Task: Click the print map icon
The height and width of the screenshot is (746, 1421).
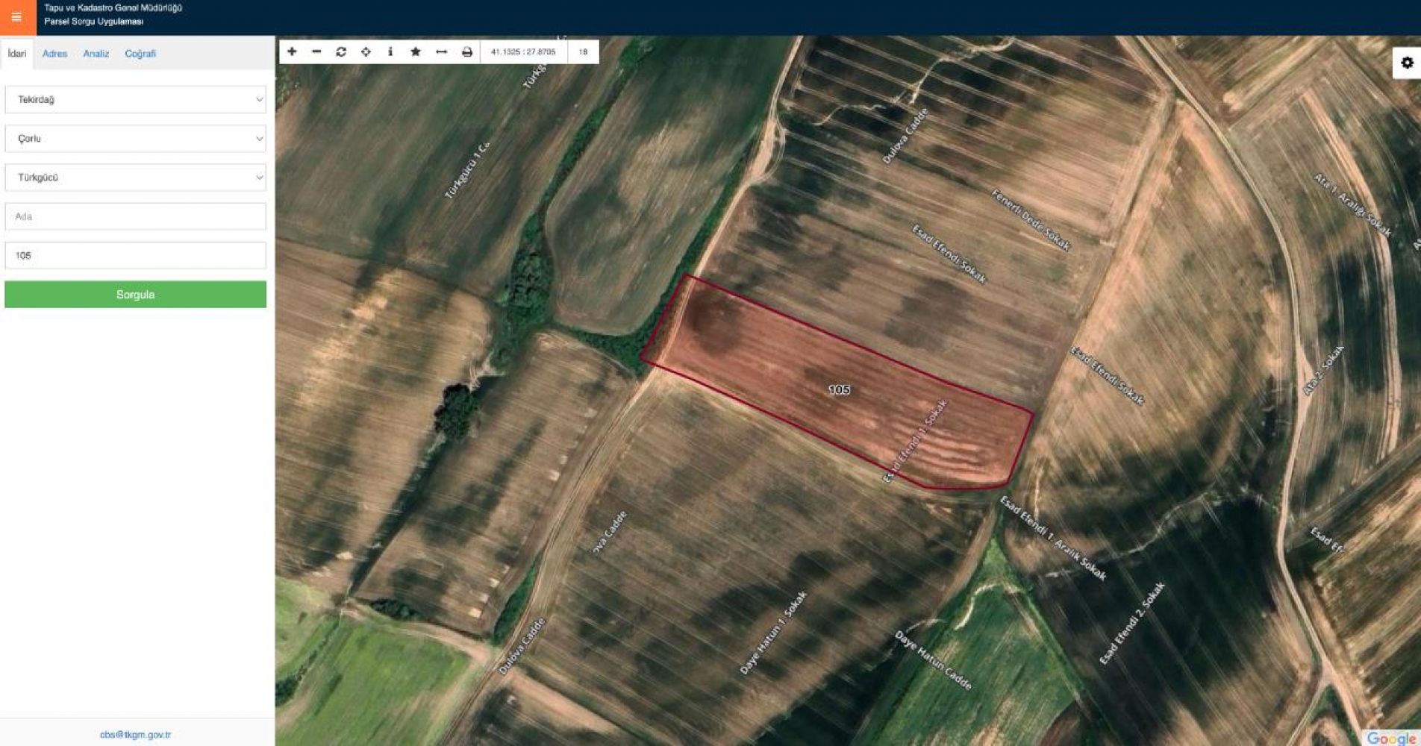Action: click(x=467, y=51)
